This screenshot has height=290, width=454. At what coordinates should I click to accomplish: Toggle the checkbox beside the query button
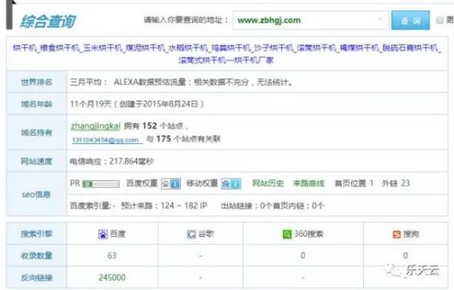click(x=440, y=20)
